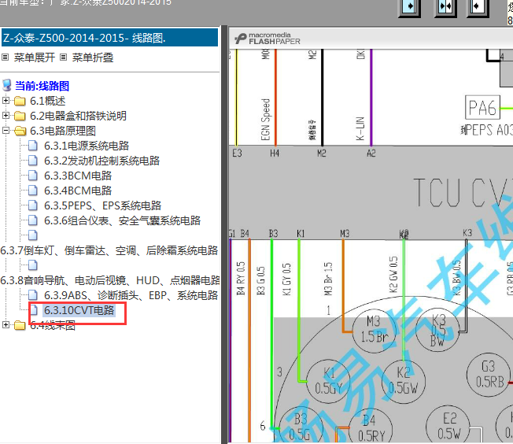The width and height of the screenshot is (513, 444).
Task: Click 菜单折叠 to collapse all menus
Action: point(93,57)
